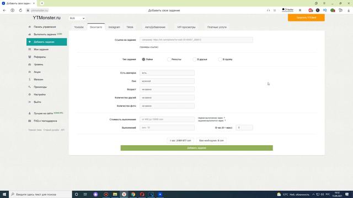Open the RUS language dropdown
The width and height of the screenshot is (353, 198).
77,18
